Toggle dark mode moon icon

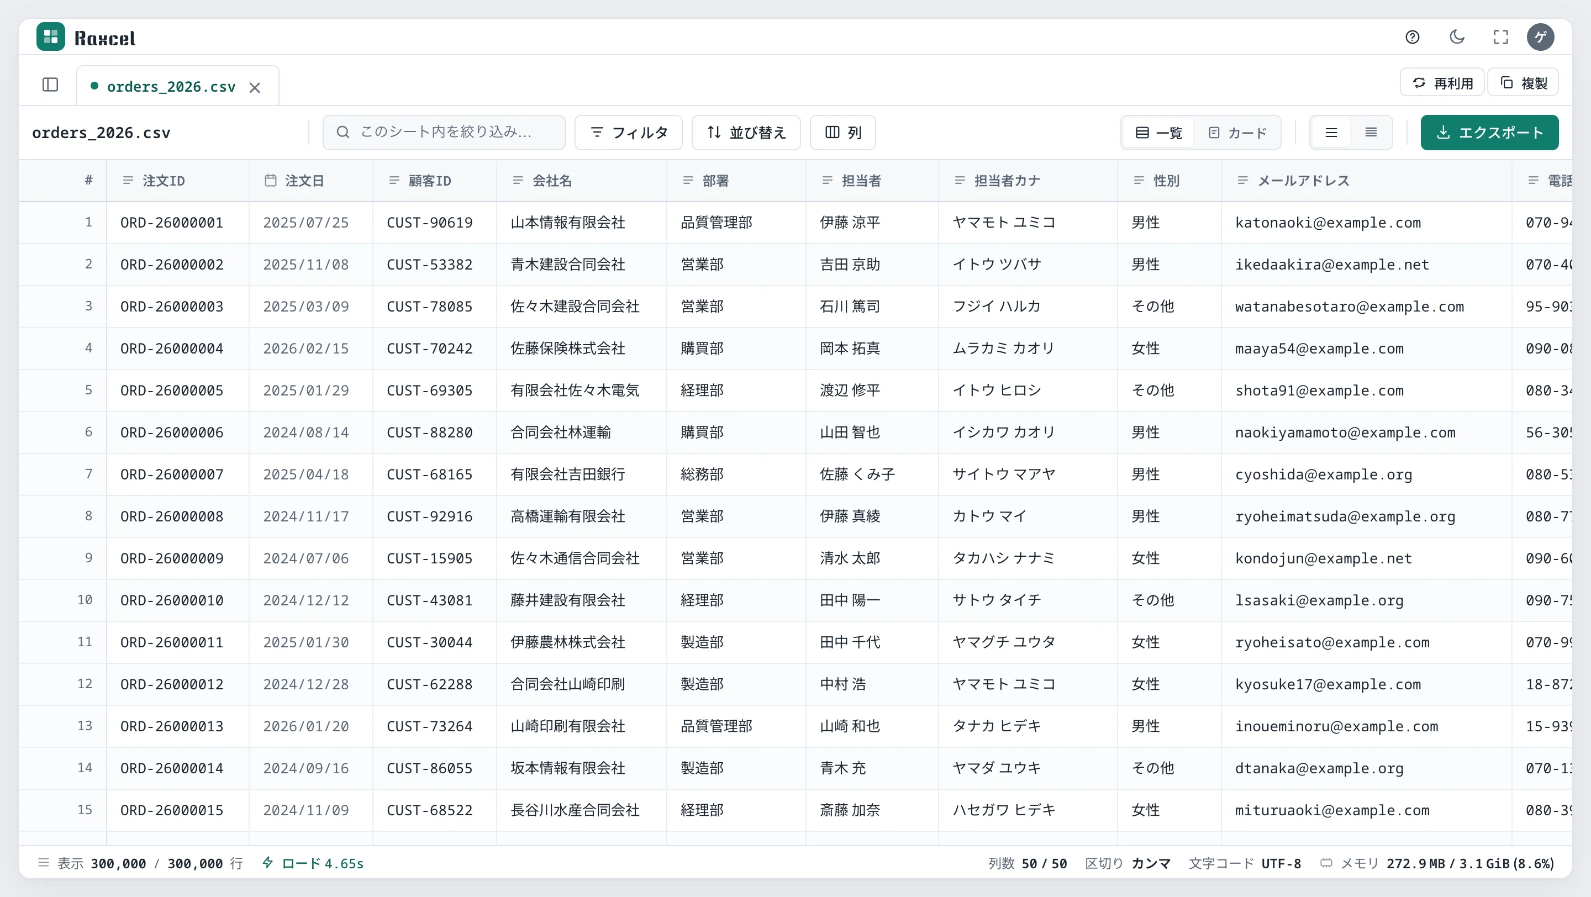click(x=1457, y=37)
